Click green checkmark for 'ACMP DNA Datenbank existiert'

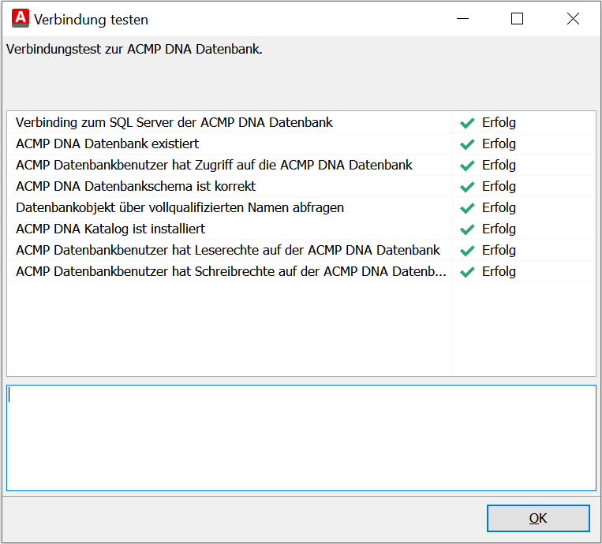tap(467, 143)
